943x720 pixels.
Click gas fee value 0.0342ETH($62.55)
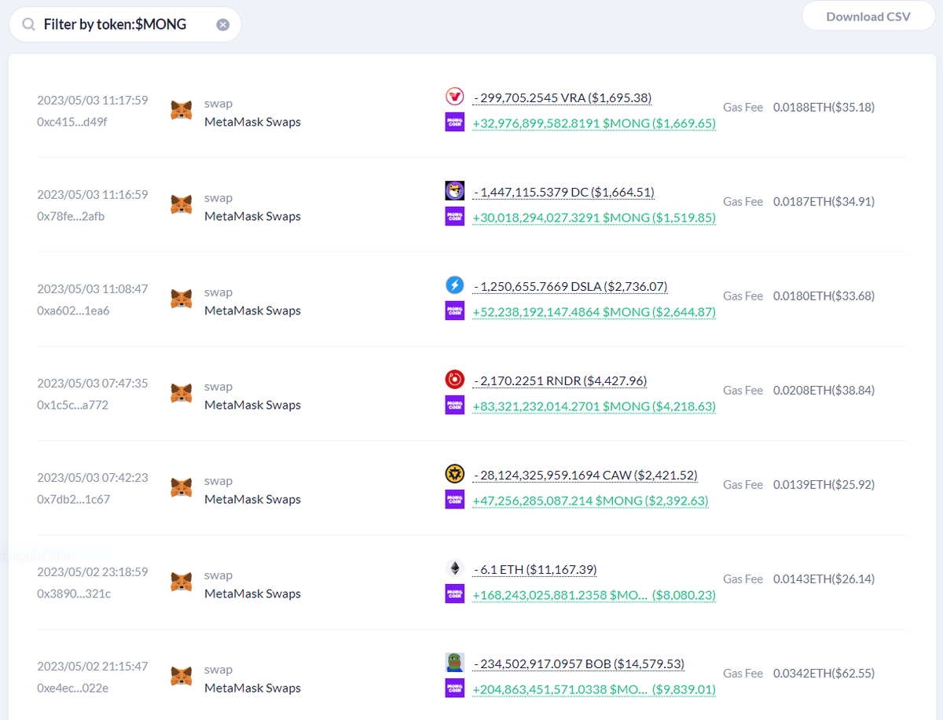click(824, 673)
